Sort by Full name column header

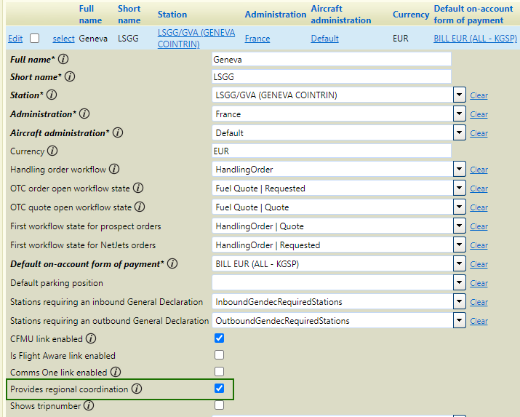pos(90,15)
